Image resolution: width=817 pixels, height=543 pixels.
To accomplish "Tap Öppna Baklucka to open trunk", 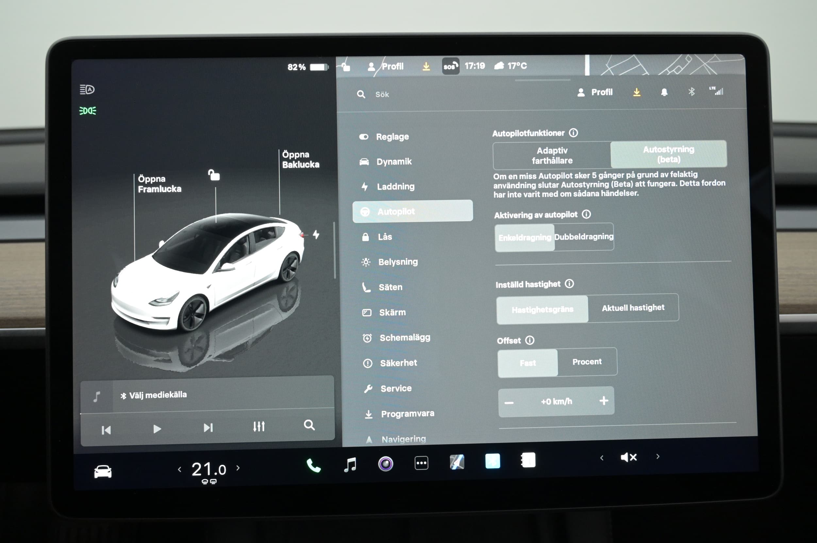I will (301, 159).
